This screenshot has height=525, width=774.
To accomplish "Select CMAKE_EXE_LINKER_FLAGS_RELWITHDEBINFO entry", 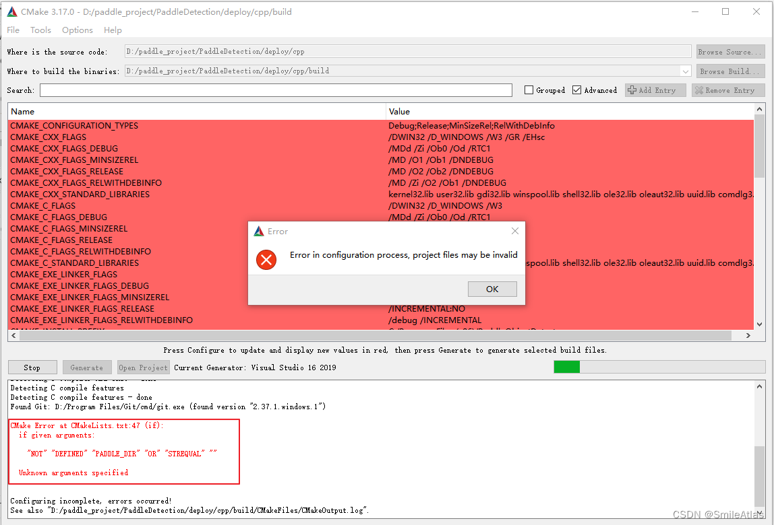I will pos(102,320).
